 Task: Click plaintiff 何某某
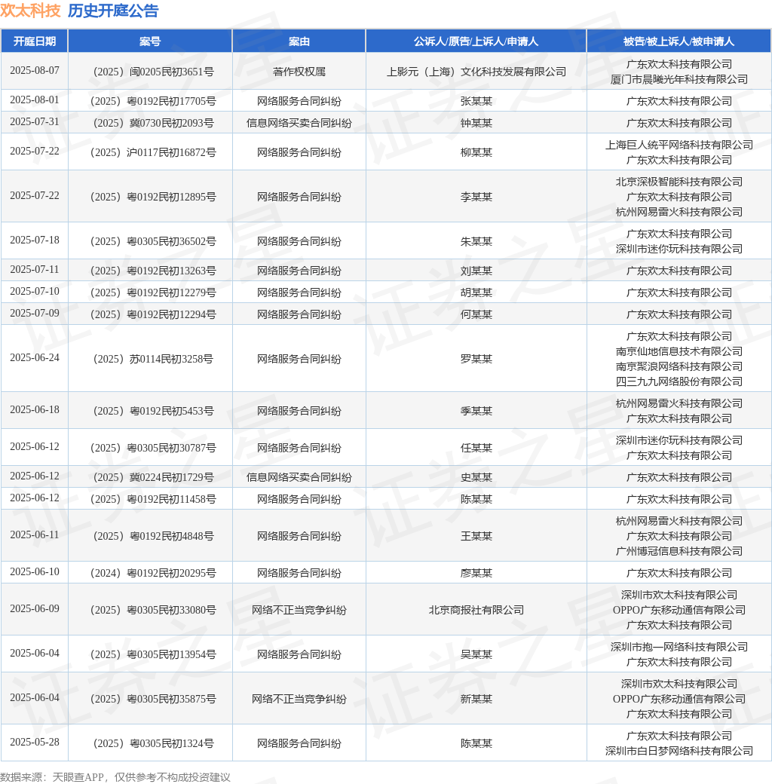point(476,314)
